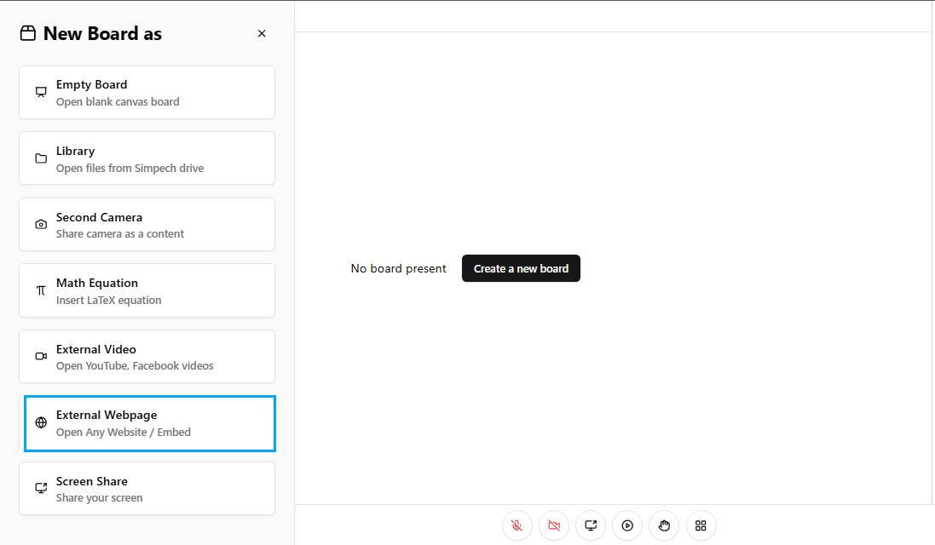Click the presentation board icon beside Empty Board
The width and height of the screenshot is (935, 545).
click(x=41, y=93)
